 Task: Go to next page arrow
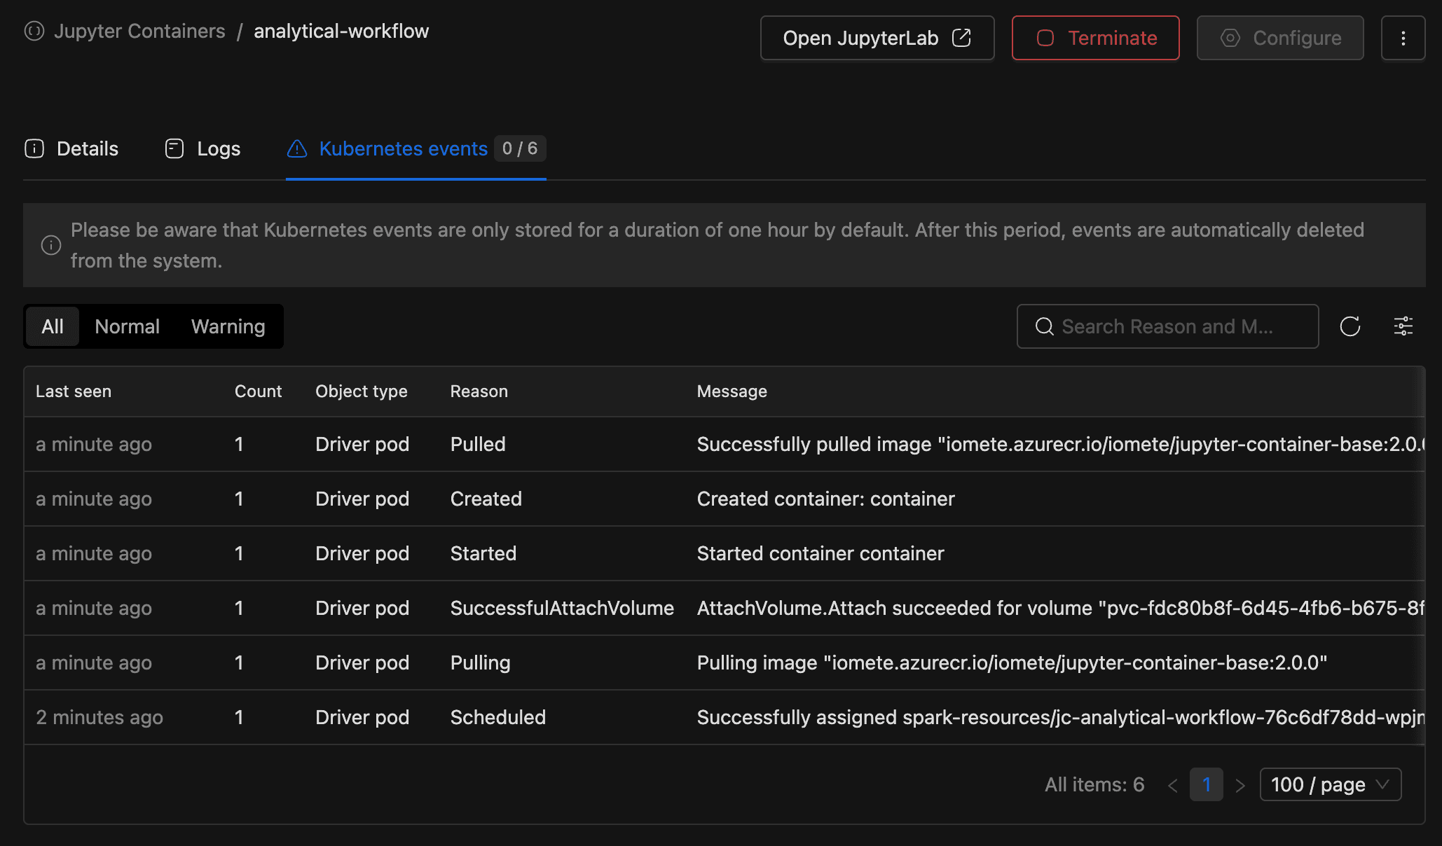(1240, 785)
